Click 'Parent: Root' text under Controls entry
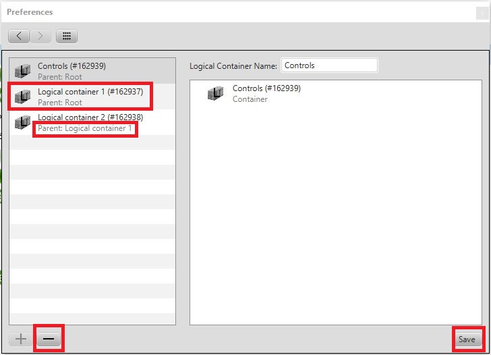The height and width of the screenshot is (355, 491). point(60,77)
